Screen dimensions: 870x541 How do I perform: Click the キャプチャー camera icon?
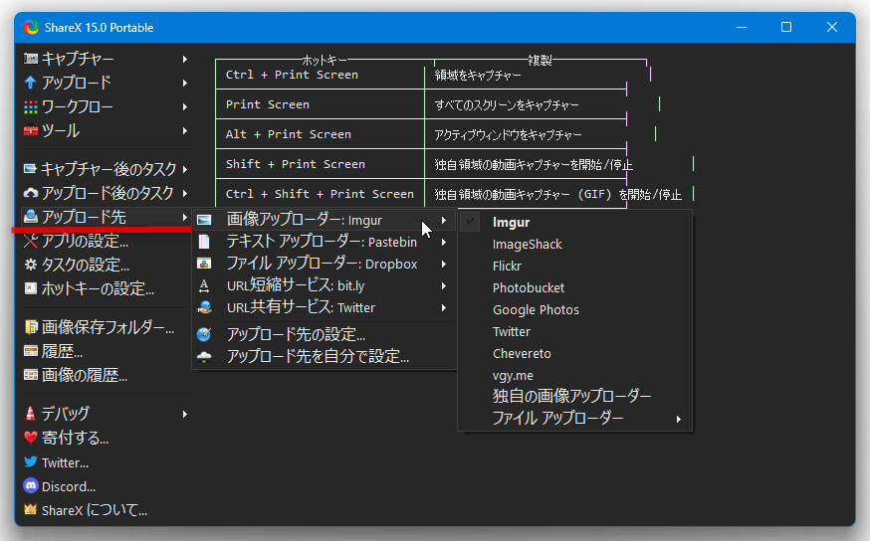point(31,59)
